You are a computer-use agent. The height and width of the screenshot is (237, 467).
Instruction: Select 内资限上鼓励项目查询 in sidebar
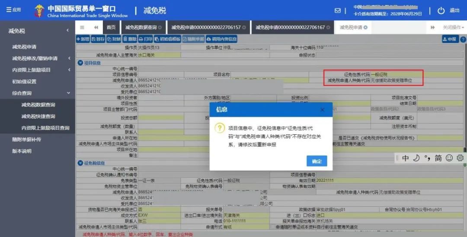45,128
